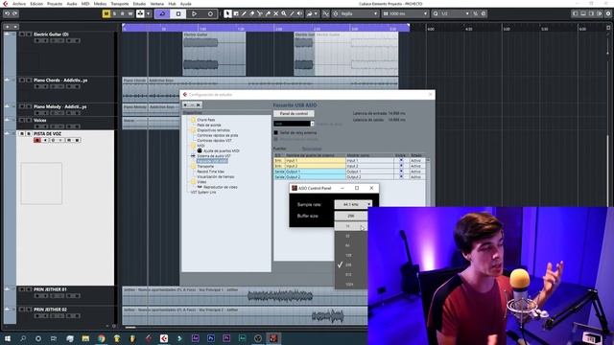Click the setup gear icon top right

[x=608, y=13]
